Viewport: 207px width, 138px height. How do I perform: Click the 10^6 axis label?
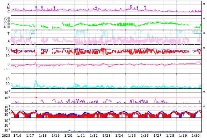tap(7, 98)
